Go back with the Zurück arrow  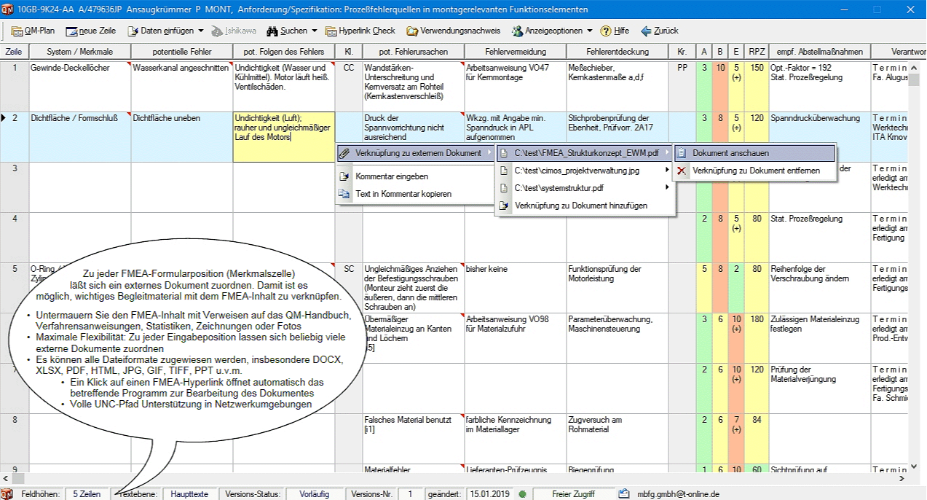[646, 31]
